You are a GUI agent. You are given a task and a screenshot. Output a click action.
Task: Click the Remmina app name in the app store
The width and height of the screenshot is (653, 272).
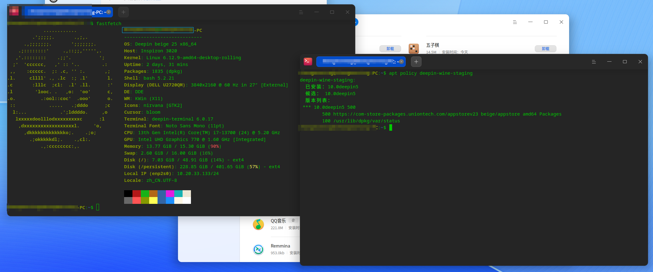280,246
